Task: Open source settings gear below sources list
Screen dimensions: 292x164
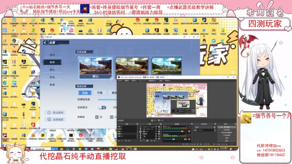Action: [147, 141]
